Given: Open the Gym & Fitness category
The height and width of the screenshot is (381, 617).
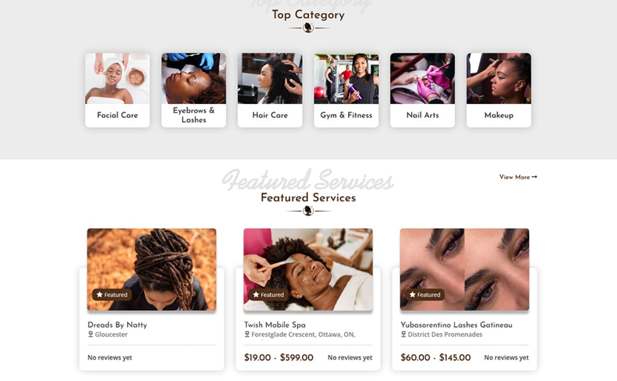Looking at the screenshot, I should click(346, 90).
